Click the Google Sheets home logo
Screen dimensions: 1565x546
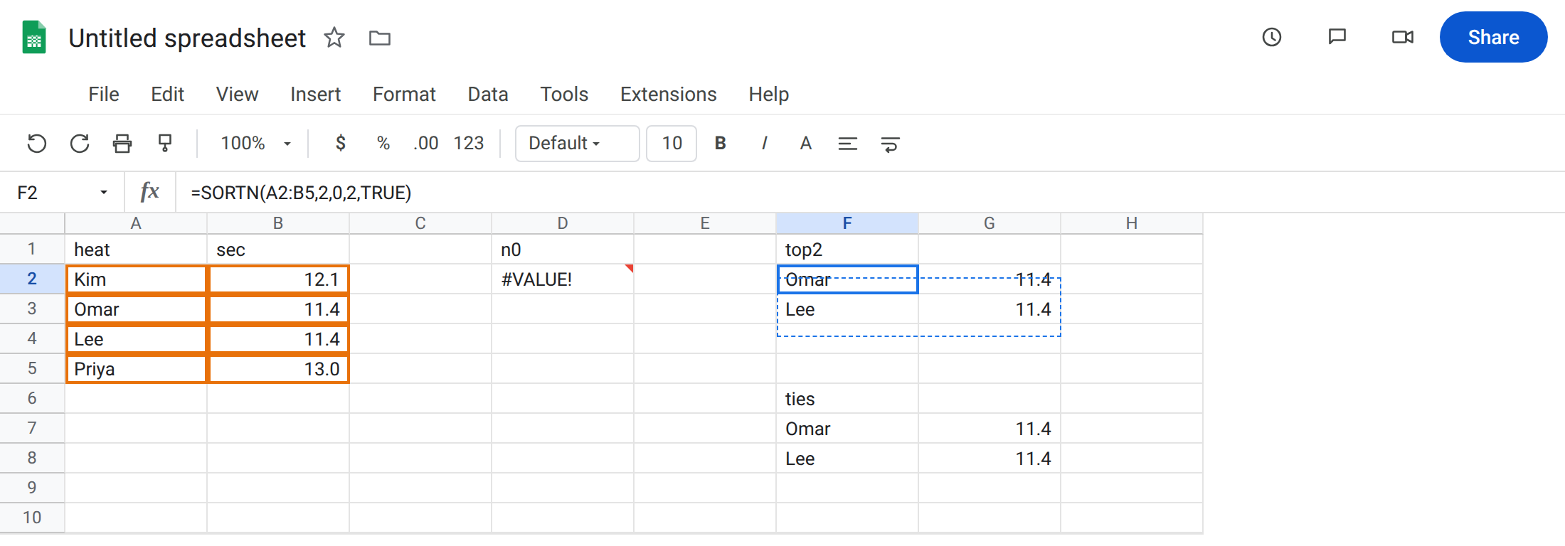tap(34, 38)
